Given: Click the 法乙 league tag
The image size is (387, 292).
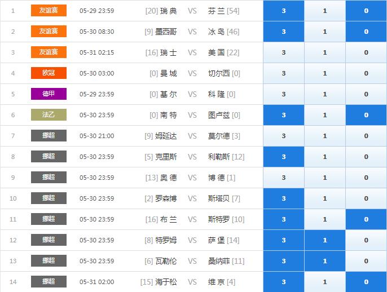Looking at the screenshot, I should [49, 115].
